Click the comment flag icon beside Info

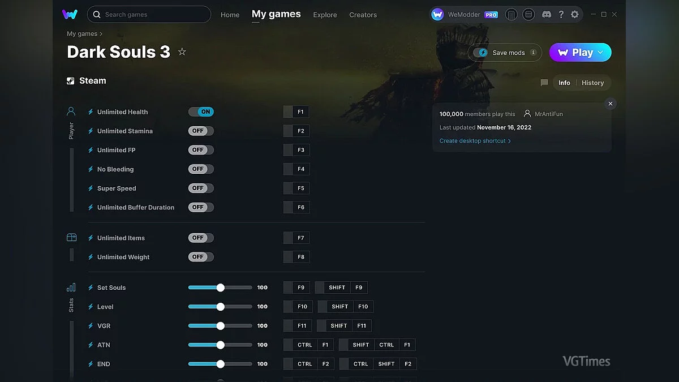pos(544,83)
